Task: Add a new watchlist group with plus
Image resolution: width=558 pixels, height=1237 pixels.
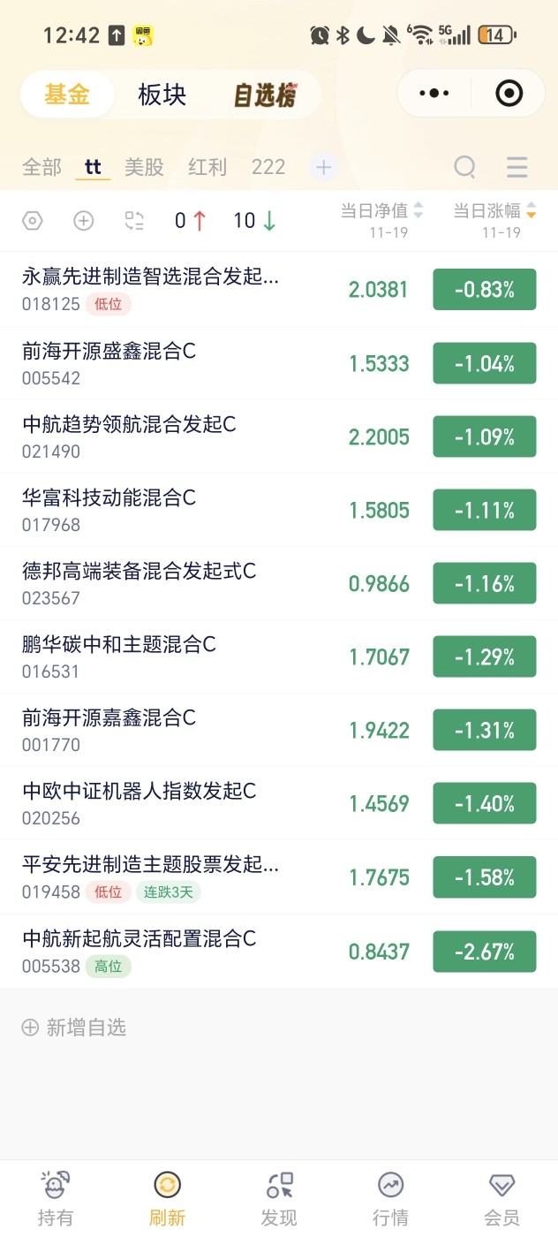Action: 323,166
